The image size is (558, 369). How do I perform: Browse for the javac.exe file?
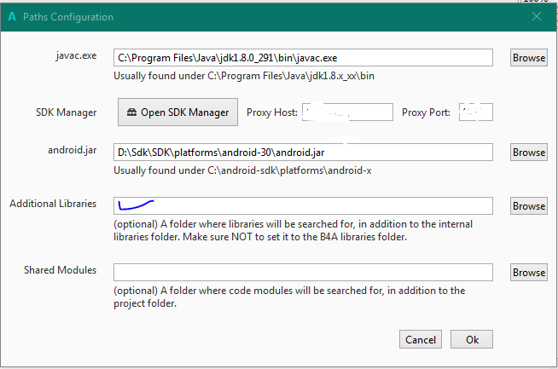528,58
